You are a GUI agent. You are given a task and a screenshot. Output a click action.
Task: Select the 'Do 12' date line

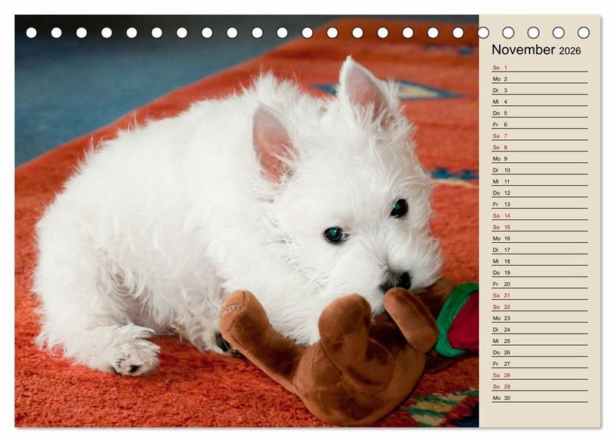(540, 193)
